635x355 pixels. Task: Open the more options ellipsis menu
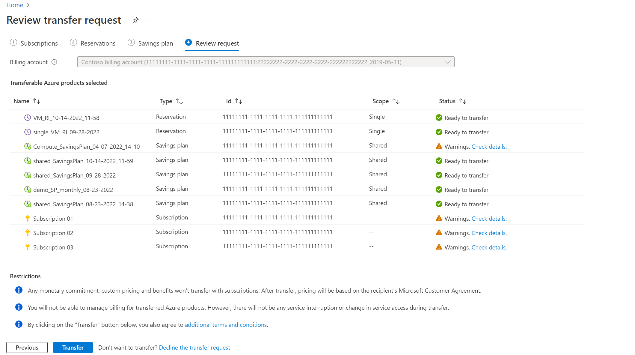click(x=150, y=20)
